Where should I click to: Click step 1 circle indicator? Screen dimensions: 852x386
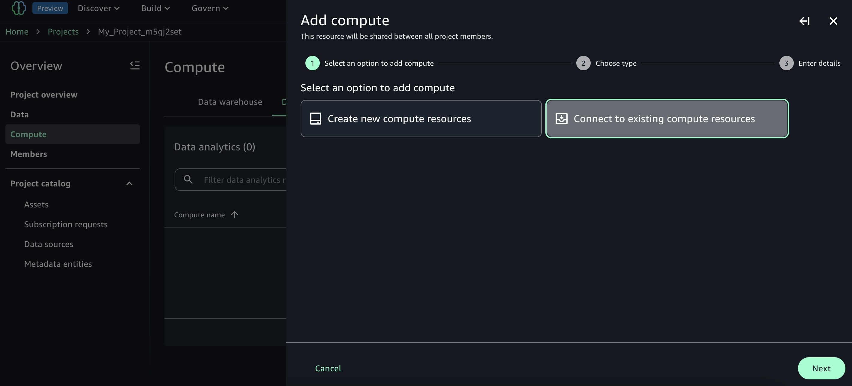(312, 63)
